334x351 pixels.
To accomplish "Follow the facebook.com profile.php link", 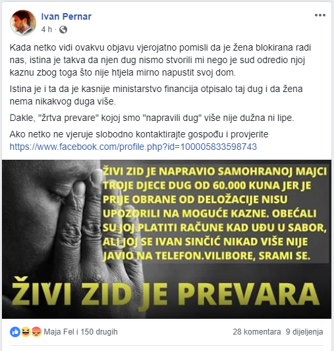I will (133, 147).
